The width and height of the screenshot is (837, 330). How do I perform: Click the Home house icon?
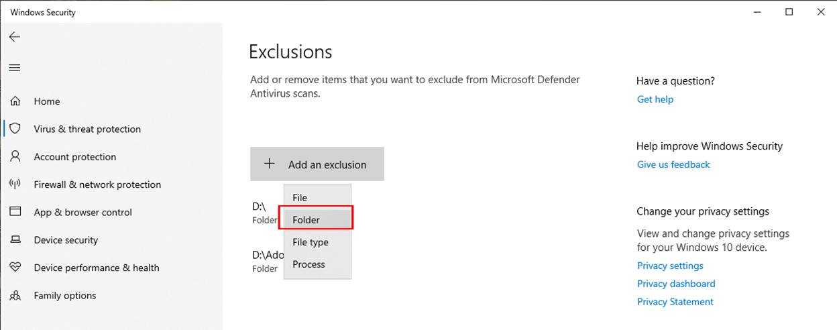pos(15,101)
